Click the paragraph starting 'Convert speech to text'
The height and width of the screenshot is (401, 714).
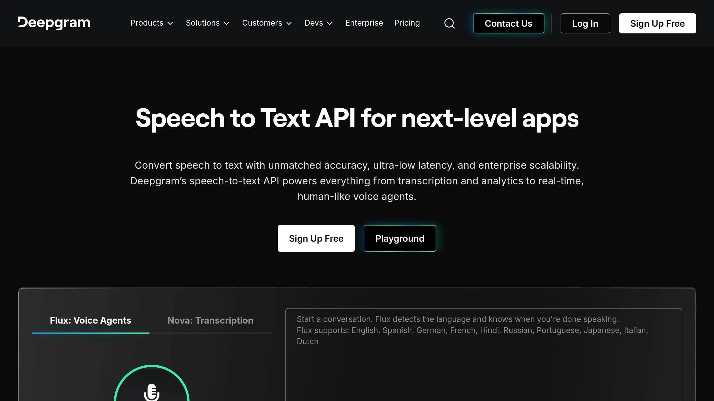click(x=357, y=181)
